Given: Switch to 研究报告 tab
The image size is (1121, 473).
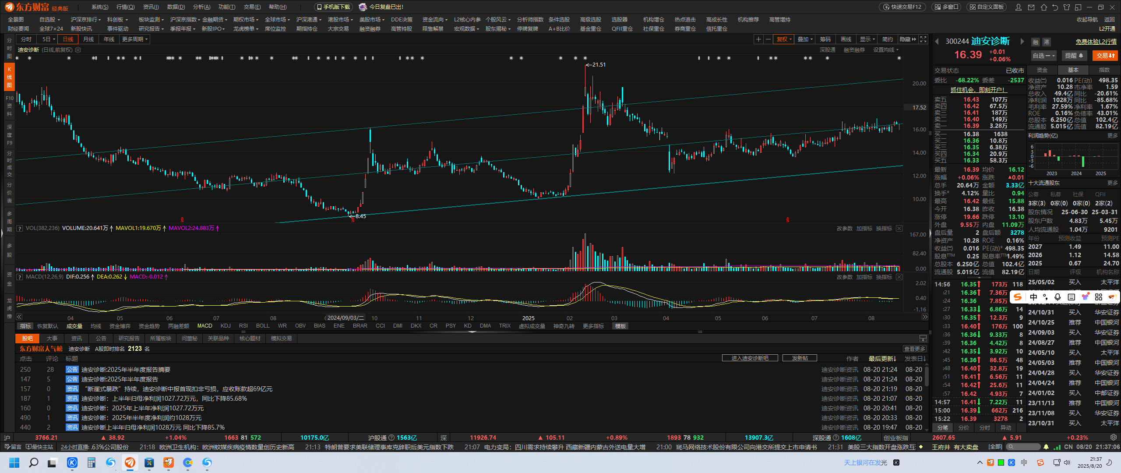Looking at the screenshot, I should click(x=129, y=339).
